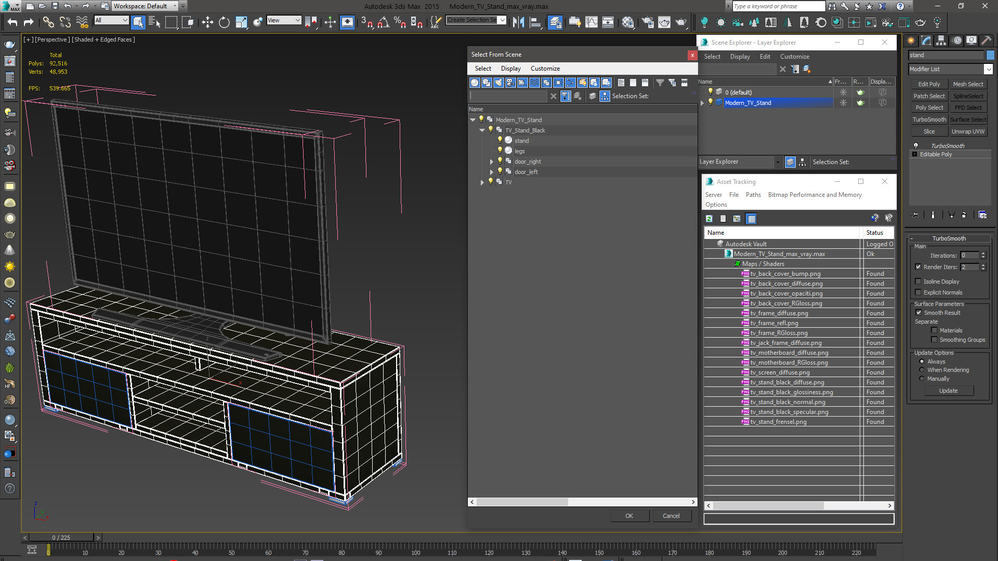Disable Render Iters checkbox
998x561 pixels.
(x=918, y=267)
